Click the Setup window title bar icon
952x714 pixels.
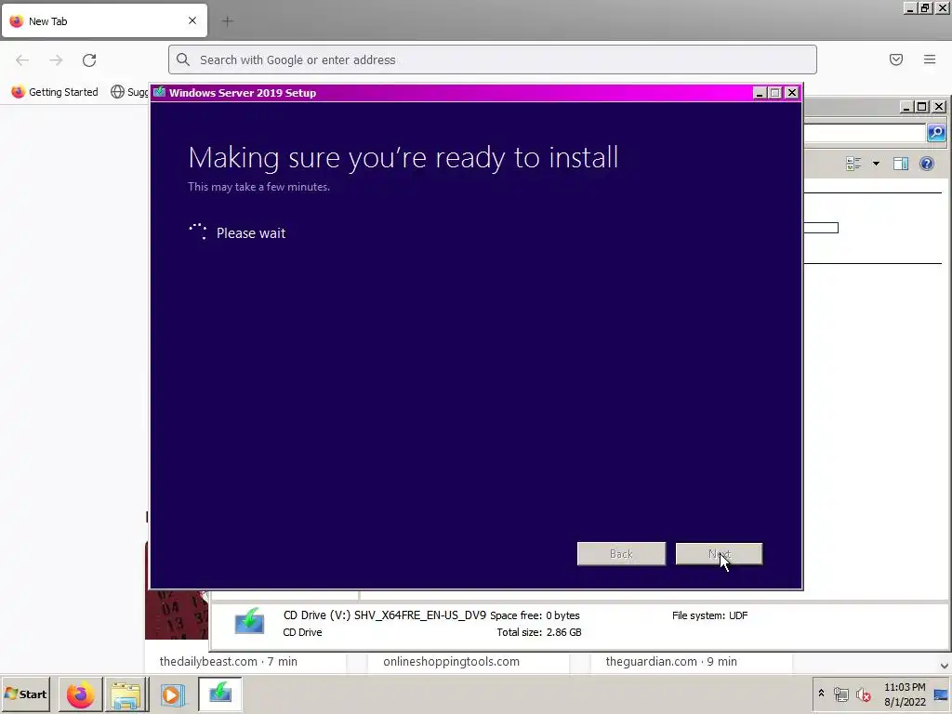160,92
